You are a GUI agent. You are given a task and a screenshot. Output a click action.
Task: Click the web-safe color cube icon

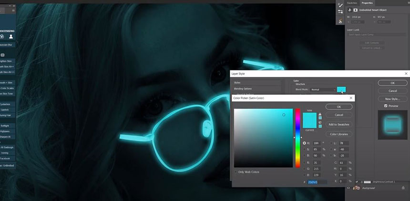[319, 123]
